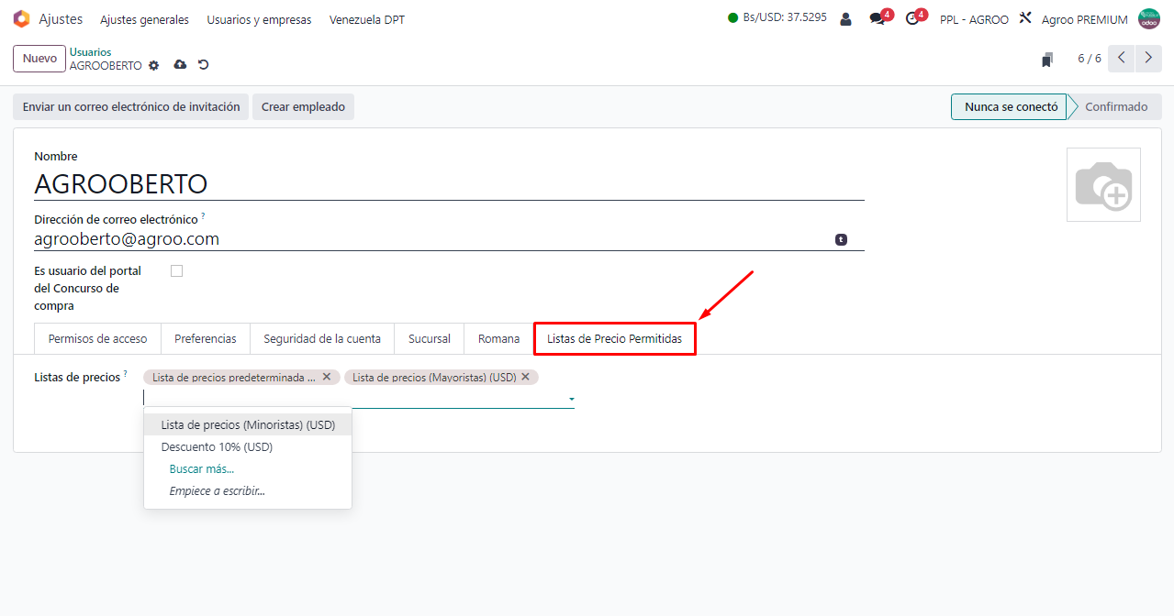This screenshot has height=616, width=1174.
Task: Go to next record with right arrow
Action: coord(1148,59)
